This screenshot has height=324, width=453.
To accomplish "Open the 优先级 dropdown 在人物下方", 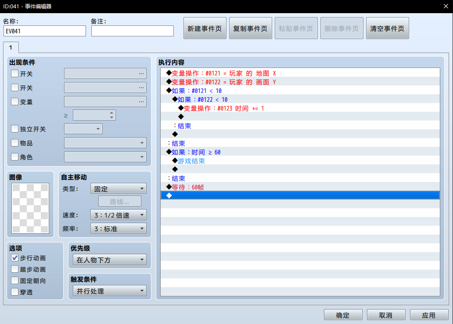I will tap(109, 260).
